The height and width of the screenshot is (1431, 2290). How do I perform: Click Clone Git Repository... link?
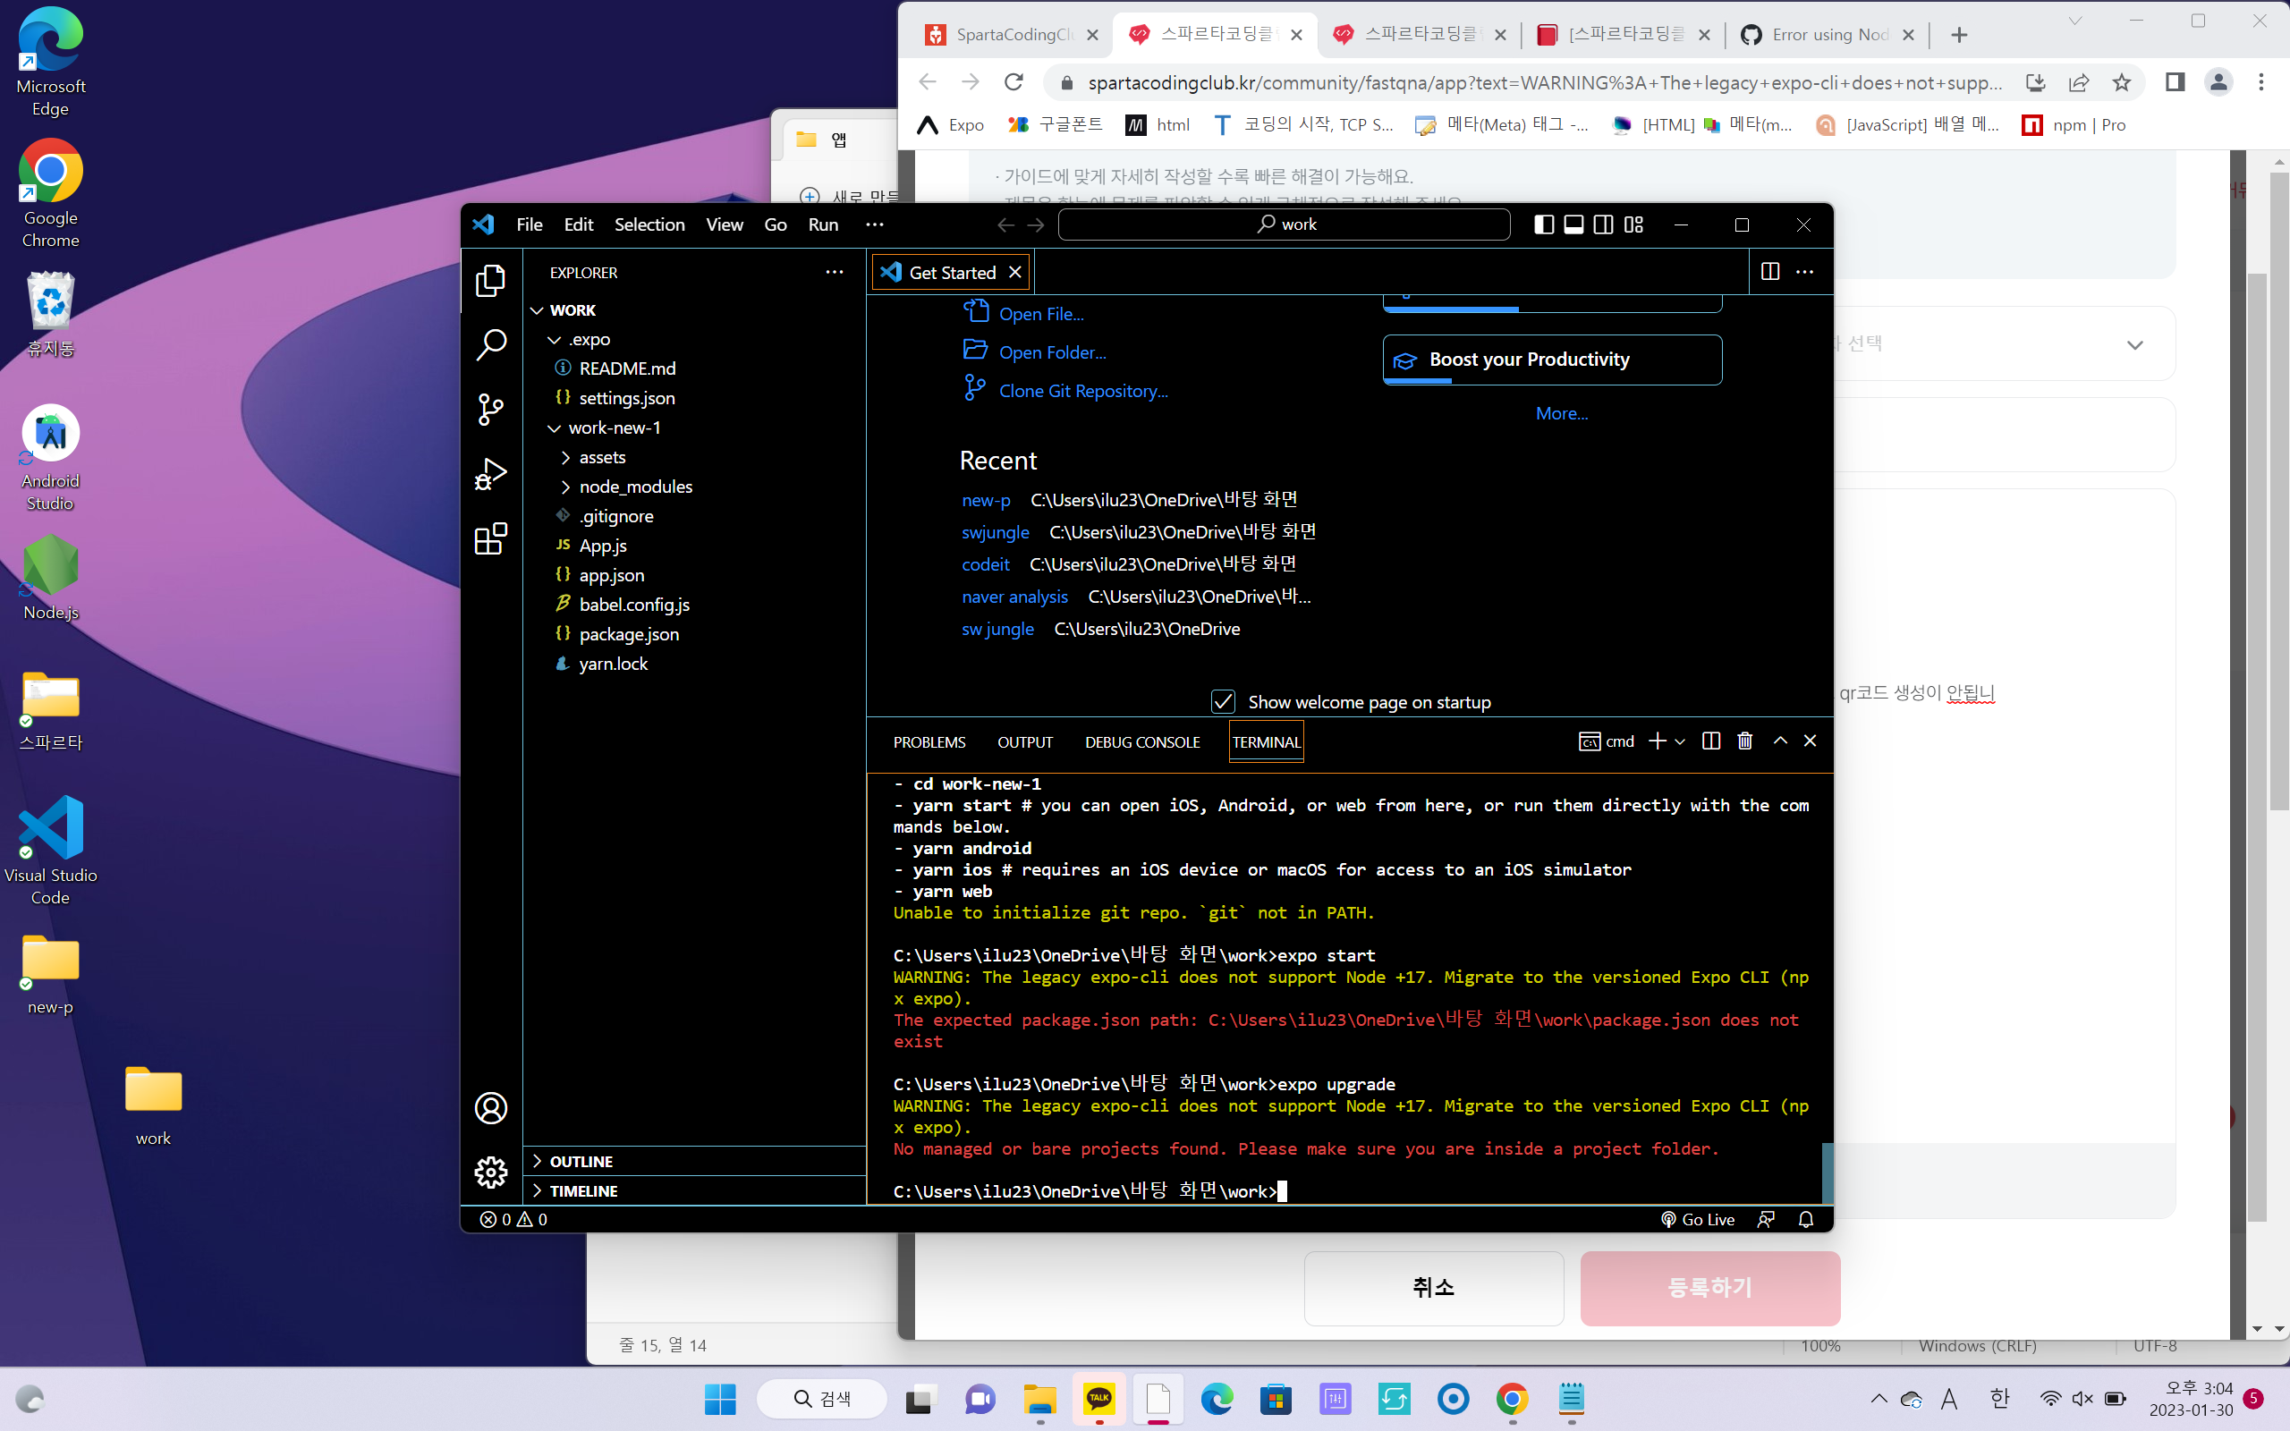1083,391
